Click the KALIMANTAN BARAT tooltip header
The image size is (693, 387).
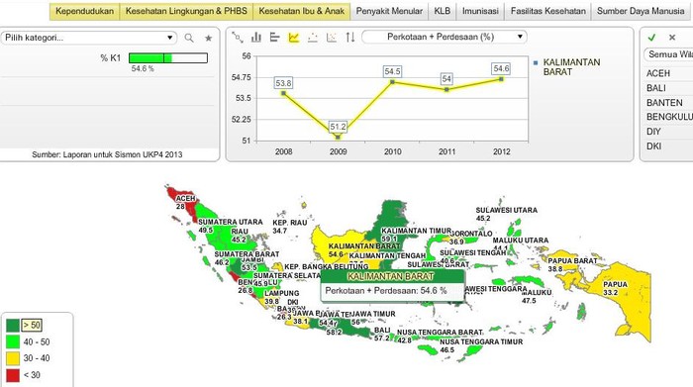pos(392,276)
